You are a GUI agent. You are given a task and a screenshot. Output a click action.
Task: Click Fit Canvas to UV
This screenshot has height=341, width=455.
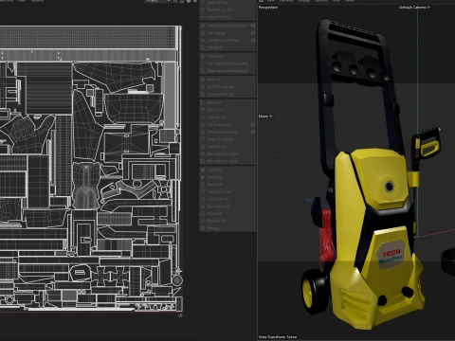pos(227,94)
